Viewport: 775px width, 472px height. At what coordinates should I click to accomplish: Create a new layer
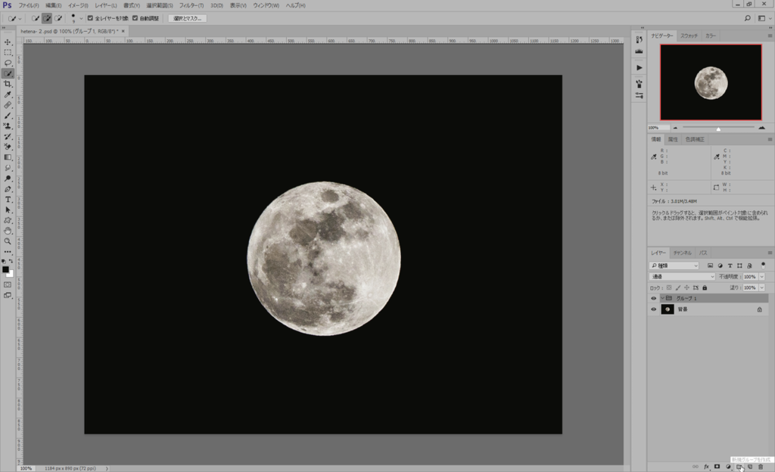click(x=750, y=467)
